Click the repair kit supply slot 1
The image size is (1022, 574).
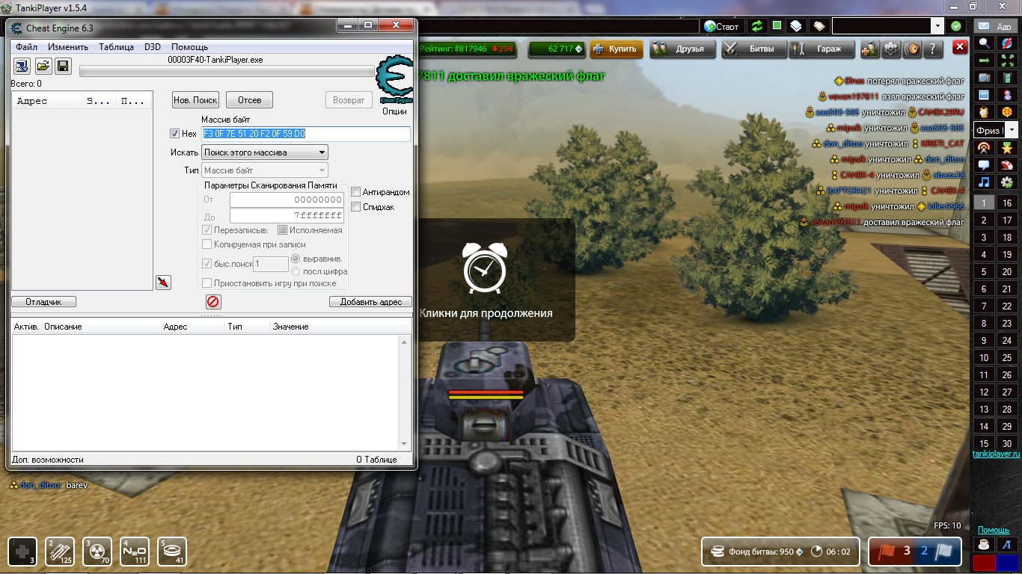coord(22,552)
